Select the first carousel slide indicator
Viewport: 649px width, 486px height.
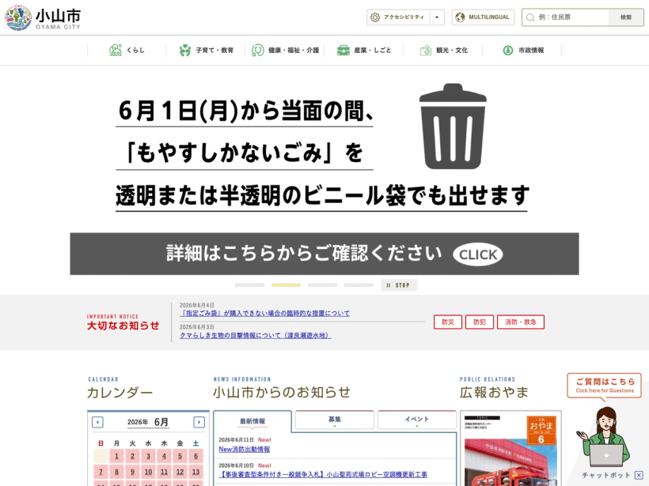point(249,285)
